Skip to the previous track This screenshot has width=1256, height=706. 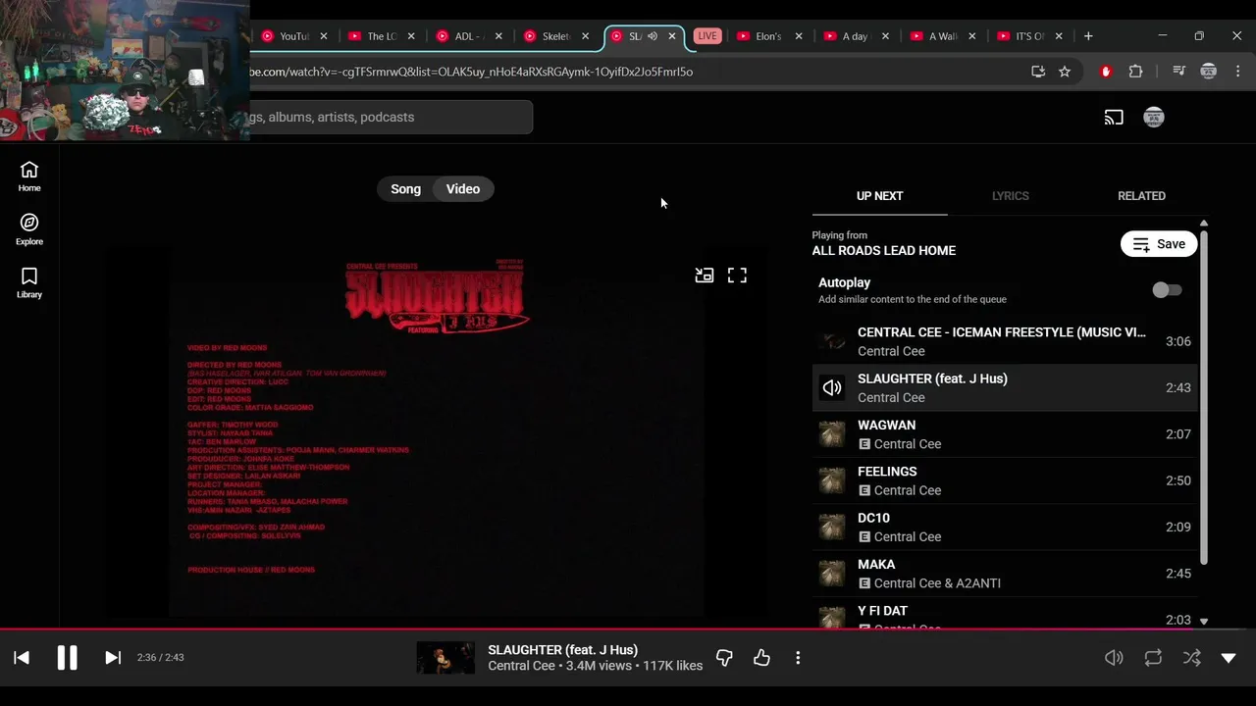click(22, 658)
